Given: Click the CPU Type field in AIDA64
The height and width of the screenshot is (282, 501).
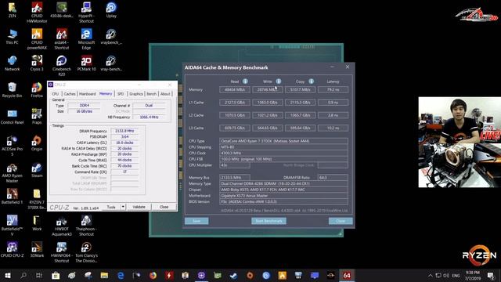Looking at the screenshot, I should pos(283,141).
